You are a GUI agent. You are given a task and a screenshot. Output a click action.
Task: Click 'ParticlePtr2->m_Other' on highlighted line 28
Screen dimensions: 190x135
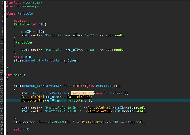click(41, 100)
